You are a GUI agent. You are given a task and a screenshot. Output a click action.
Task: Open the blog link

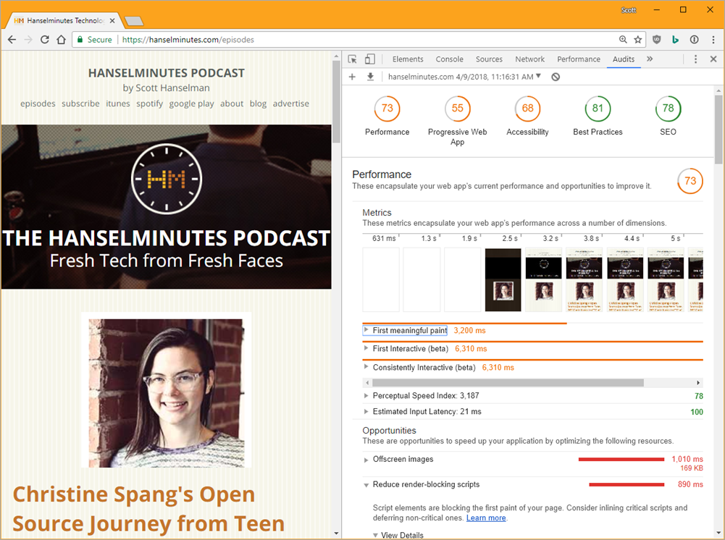[x=258, y=104]
